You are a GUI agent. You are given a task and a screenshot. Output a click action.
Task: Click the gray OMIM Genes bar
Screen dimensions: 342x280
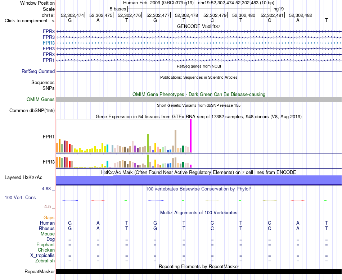[199, 100]
